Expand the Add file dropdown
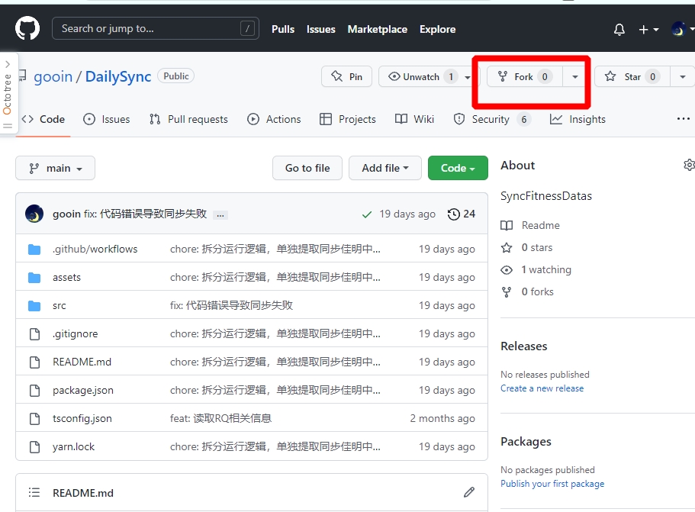This screenshot has height=512, width=695. [x=385, y=168]
